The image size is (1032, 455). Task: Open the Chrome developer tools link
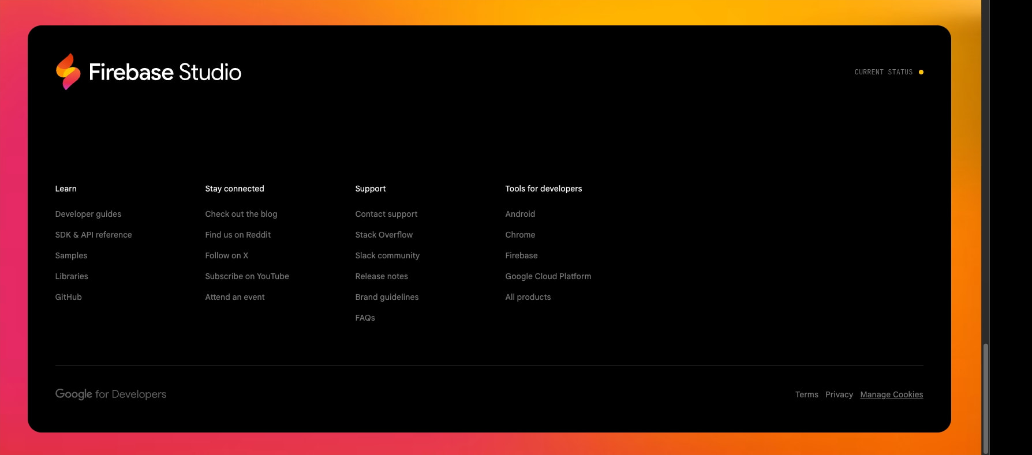point(520,235)
